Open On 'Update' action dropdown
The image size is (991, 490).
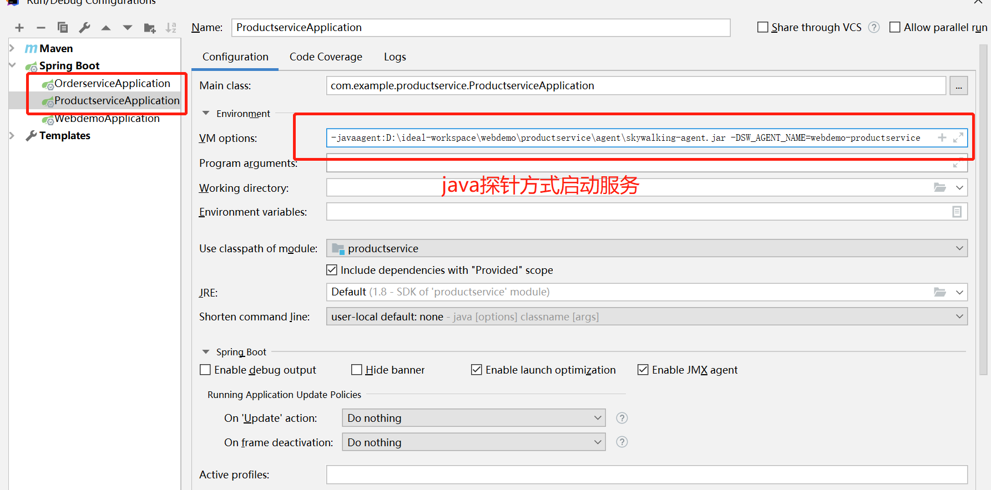coord(473,418)
